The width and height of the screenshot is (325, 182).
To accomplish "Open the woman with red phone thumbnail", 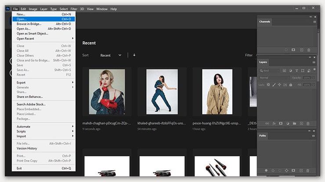I will 107,92.
